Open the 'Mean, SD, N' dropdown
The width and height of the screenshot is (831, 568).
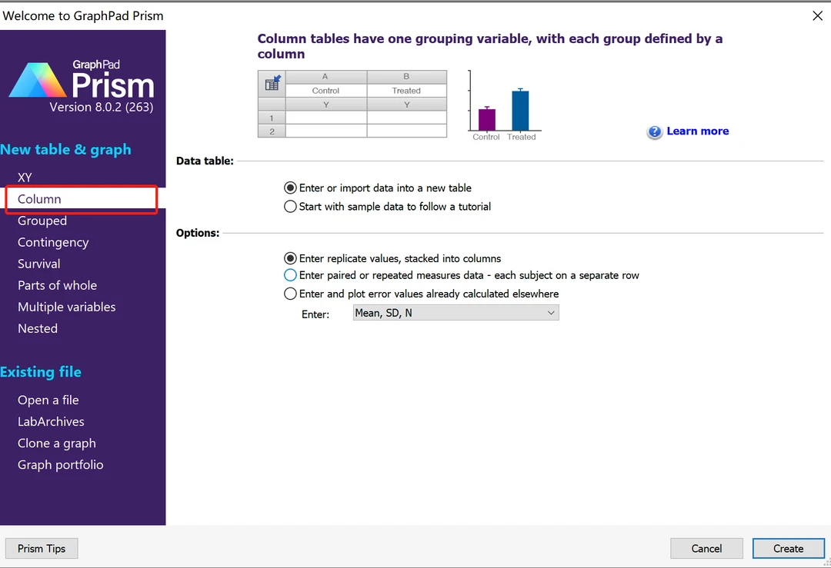coord(456,313)
